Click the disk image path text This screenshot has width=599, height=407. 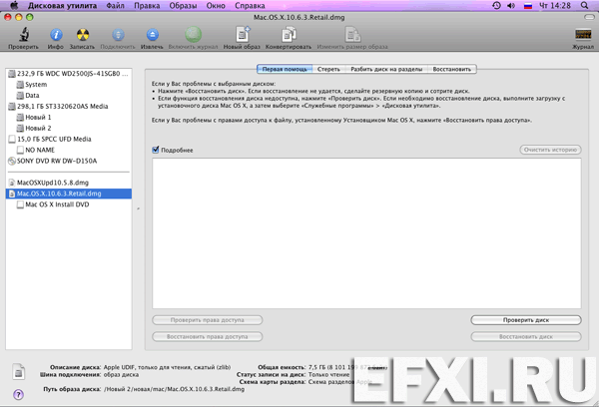pyautogui.click(x=174, y=389)
